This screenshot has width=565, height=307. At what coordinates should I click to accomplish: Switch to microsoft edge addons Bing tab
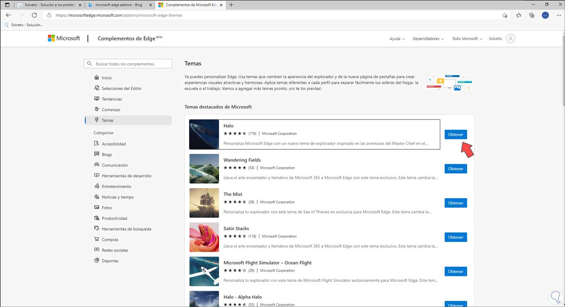(x=119, y=5)
